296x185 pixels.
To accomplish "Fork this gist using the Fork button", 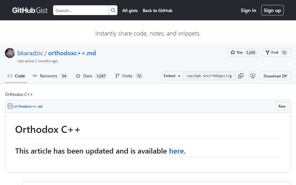I will [x=277, y=52].
